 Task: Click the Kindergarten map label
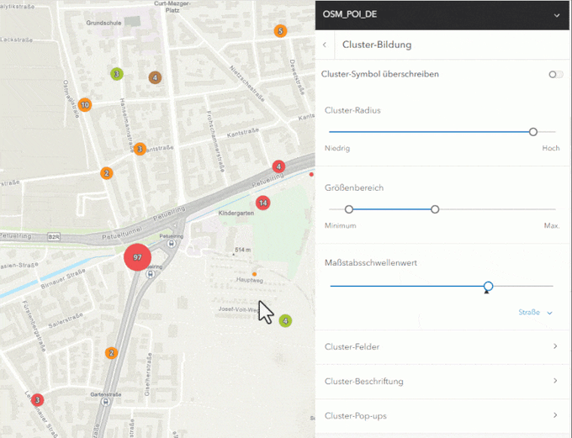pos(236,213)
